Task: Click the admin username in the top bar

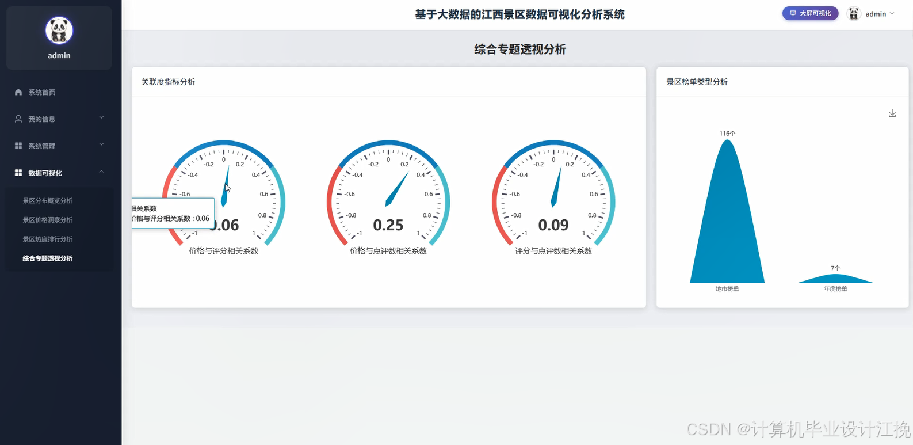Action: pos(876,14)
